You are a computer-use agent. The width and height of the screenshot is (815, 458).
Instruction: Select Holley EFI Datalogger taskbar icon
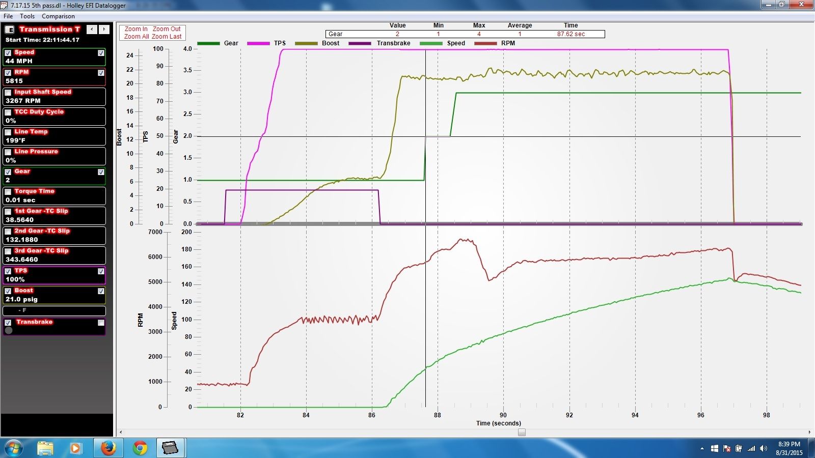pos(170,448)
